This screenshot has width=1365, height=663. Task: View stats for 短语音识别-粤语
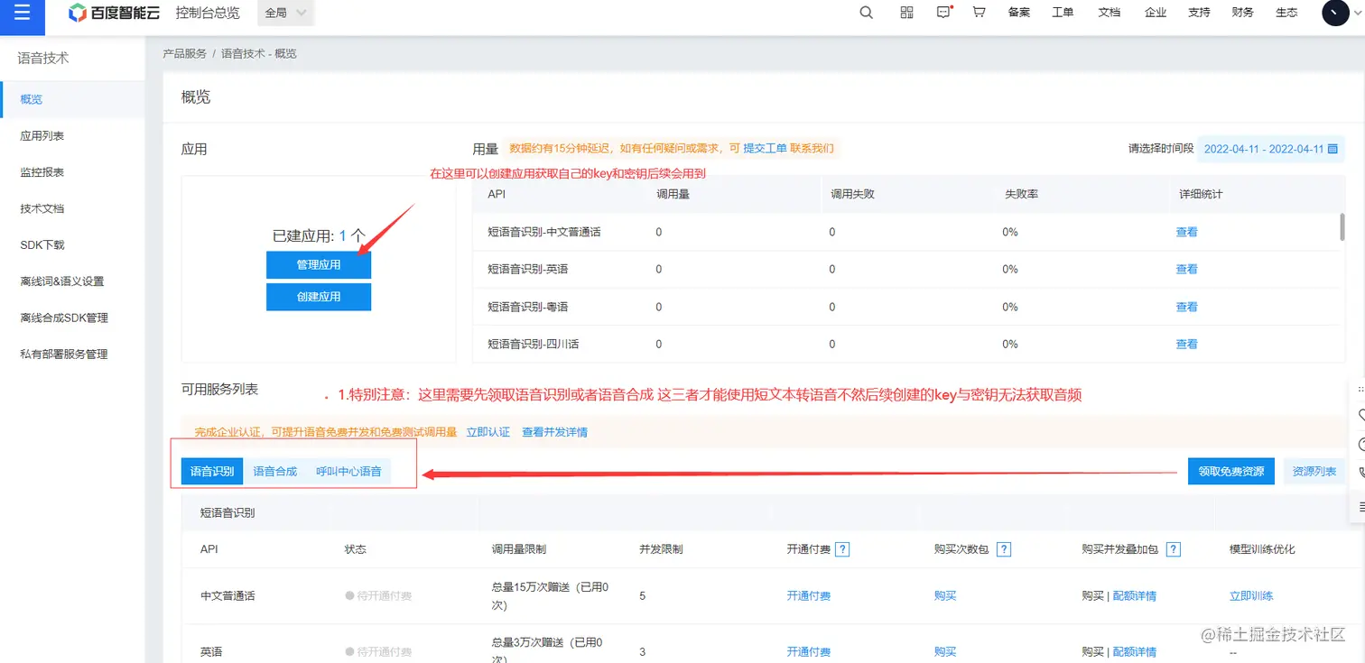click(x=1186, y=307)
